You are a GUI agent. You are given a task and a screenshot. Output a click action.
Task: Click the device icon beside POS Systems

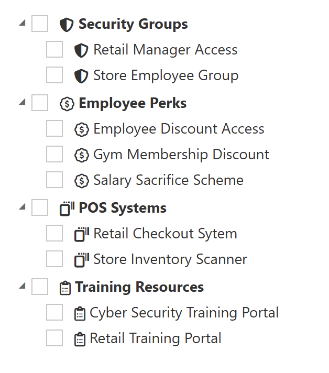[x=67, y=209]
